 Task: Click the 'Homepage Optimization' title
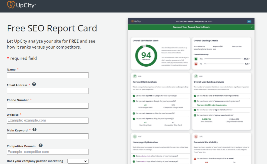(x=145, y=142)
